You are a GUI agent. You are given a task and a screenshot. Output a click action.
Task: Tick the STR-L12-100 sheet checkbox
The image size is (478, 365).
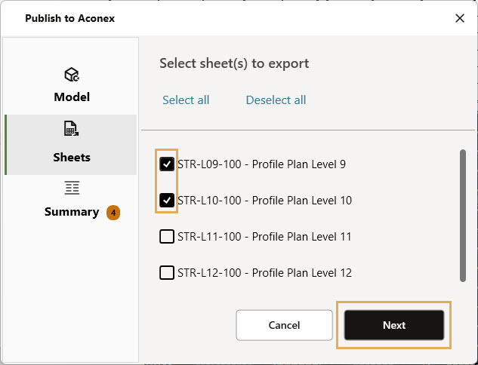click(167, 273)
